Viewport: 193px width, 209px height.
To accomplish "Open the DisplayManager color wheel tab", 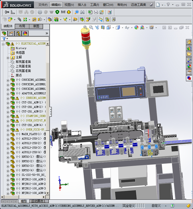I will [25, 33].
